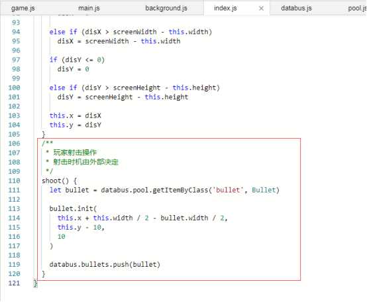The height and width of the screenshot is (302, 367).
Task: Switch to the databus.js tab
Action: pyautogui.click(x=296, y=8)
